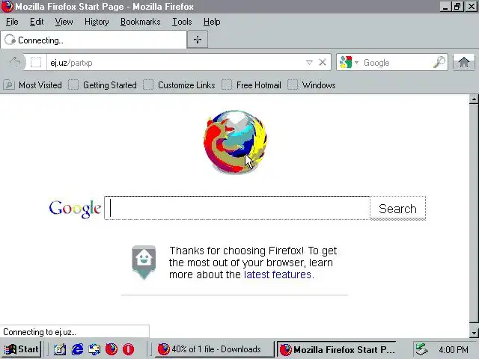
Task: Select the Connecting... tab
Action: click(94, 40)
